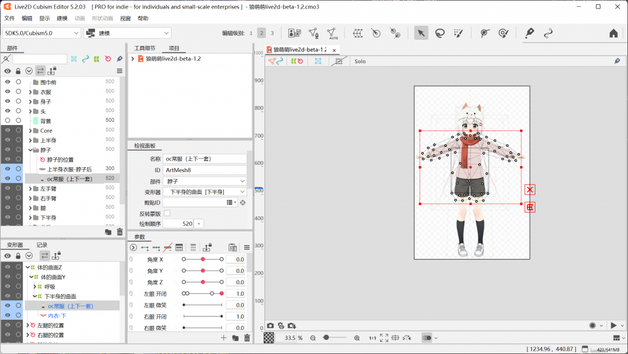Hide the 围巾前 part
This screenshot has width=628, height=354.
7,81
